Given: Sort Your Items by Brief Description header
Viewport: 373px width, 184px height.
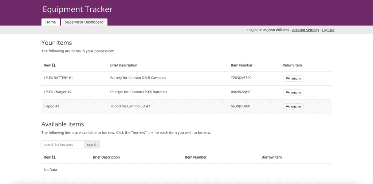Looking at the screenshot, I should [123, 65].
